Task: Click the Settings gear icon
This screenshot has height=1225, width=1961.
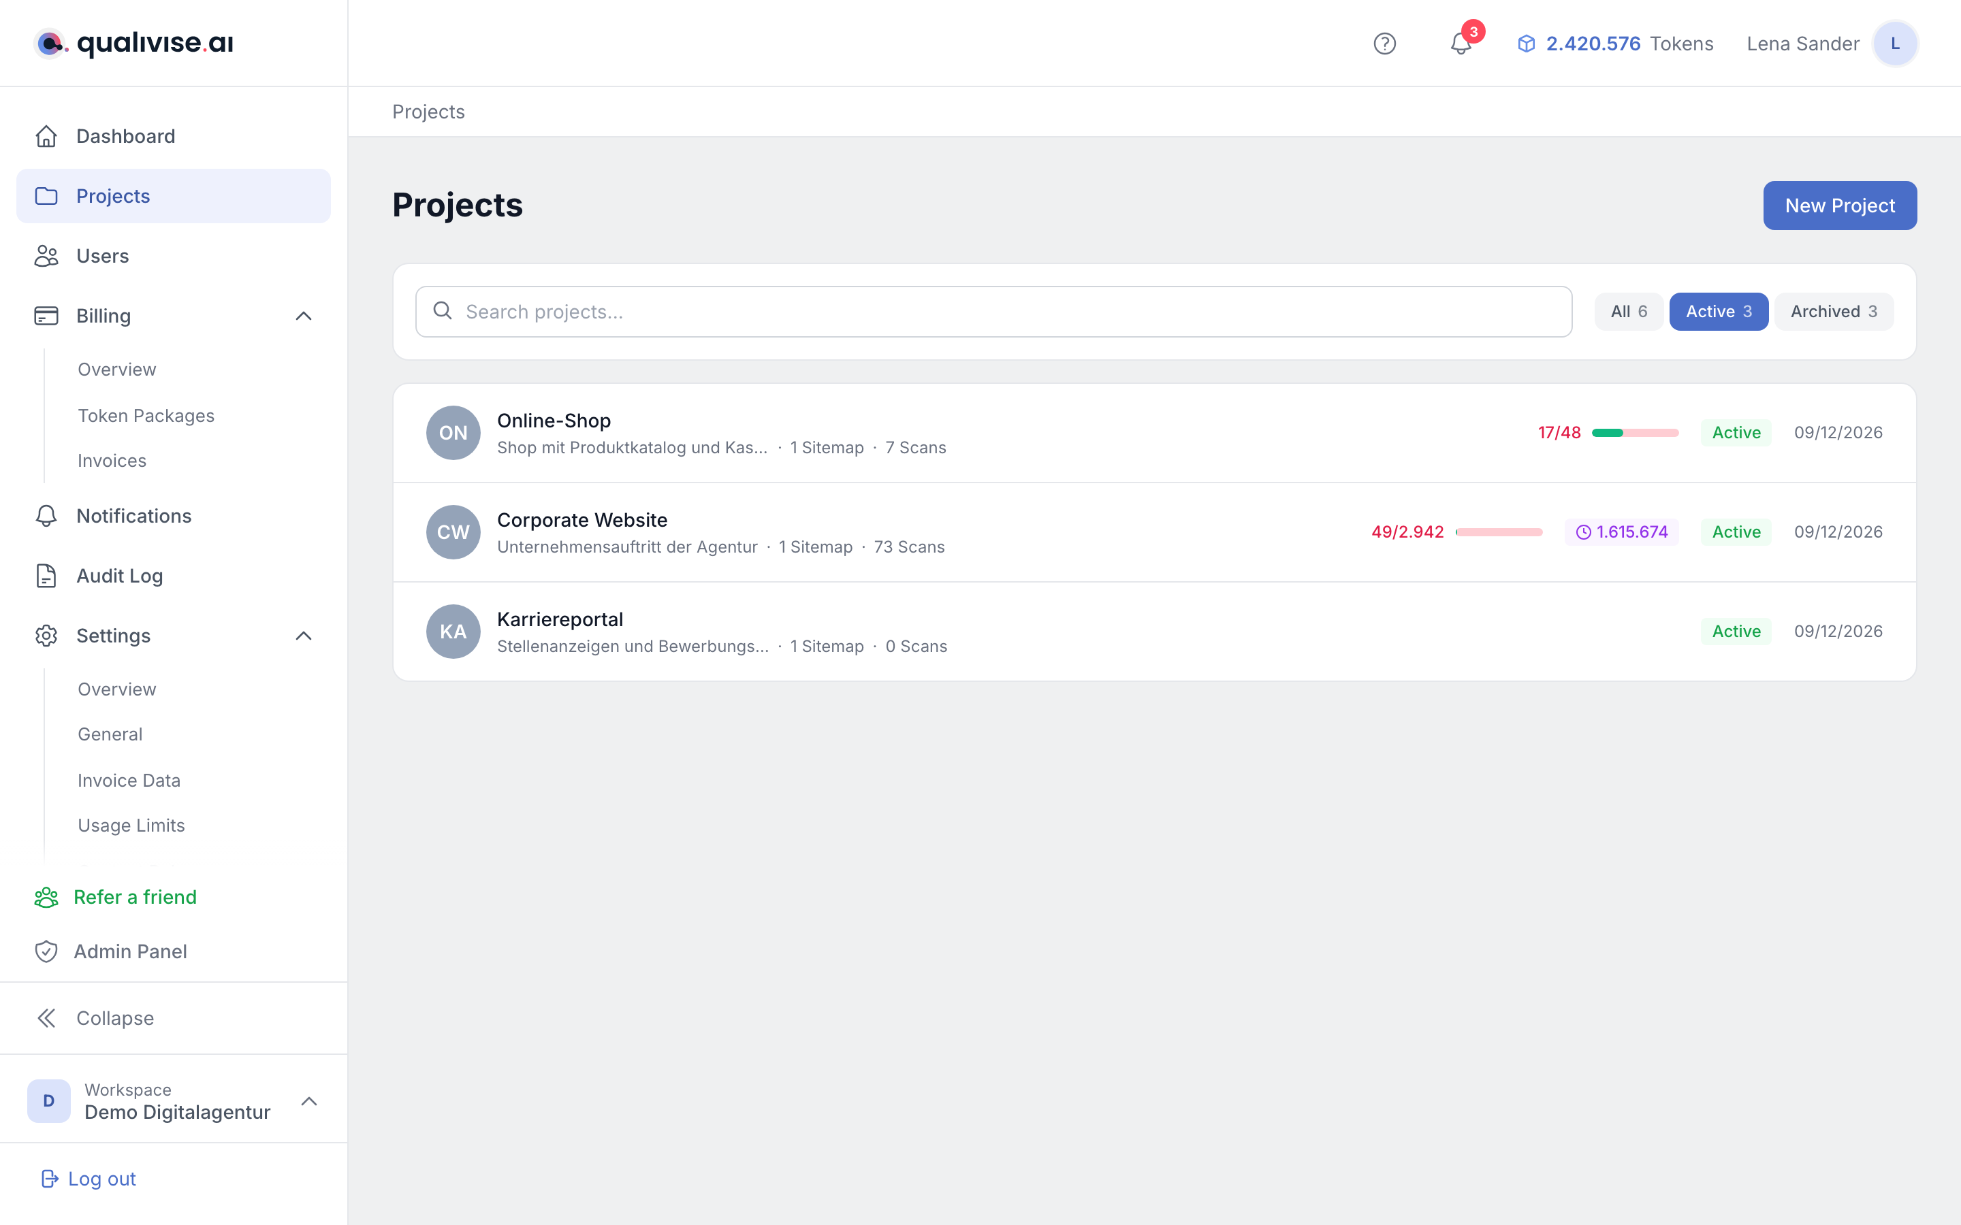Action: click(46, 636)
